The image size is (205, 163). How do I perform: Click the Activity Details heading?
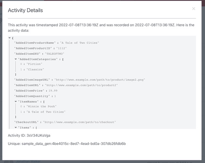pos(25,10)
